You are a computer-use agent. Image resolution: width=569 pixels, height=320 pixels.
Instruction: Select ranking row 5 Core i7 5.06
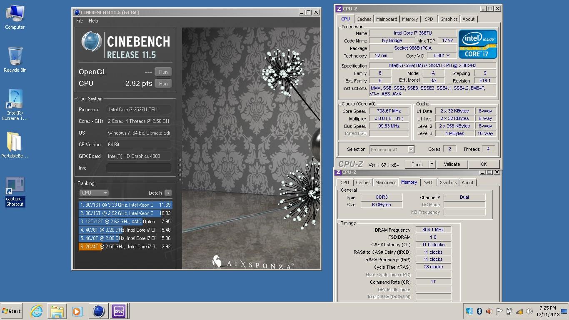(125, 238)
